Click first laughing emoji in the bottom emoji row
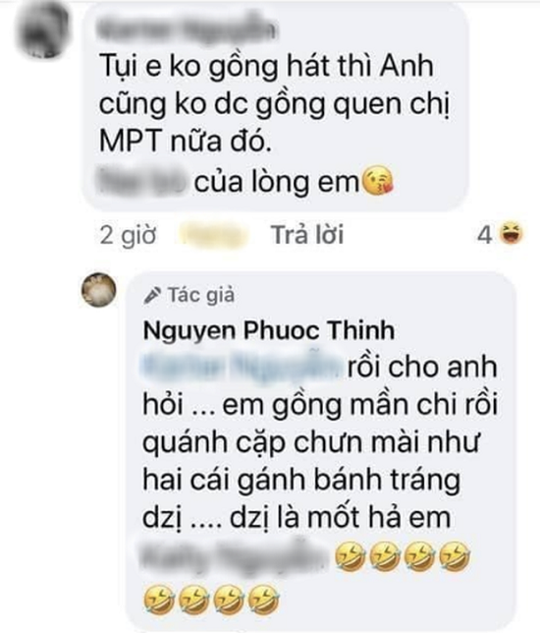This screenshot has width=540, height=633. point(159,600)
